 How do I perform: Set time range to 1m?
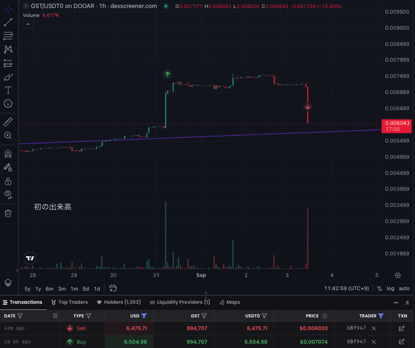point(74,289)
